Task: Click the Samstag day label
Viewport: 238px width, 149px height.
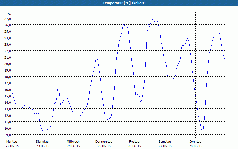Action: tap(165, 142)
